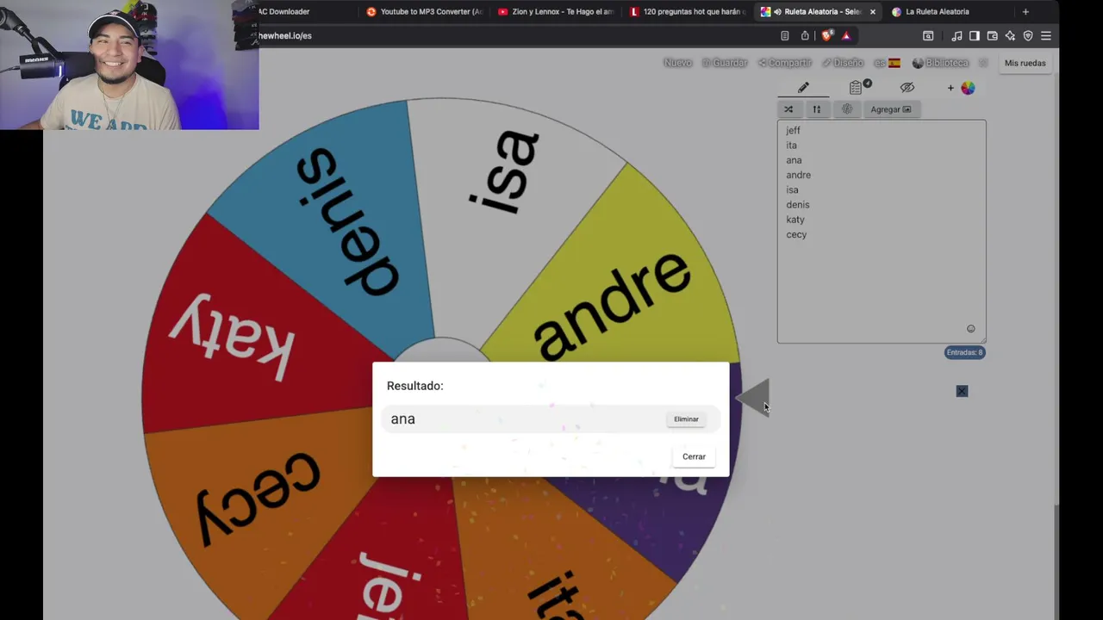
Task: Open a new browser tab
Action: (x=1025, y=12)
